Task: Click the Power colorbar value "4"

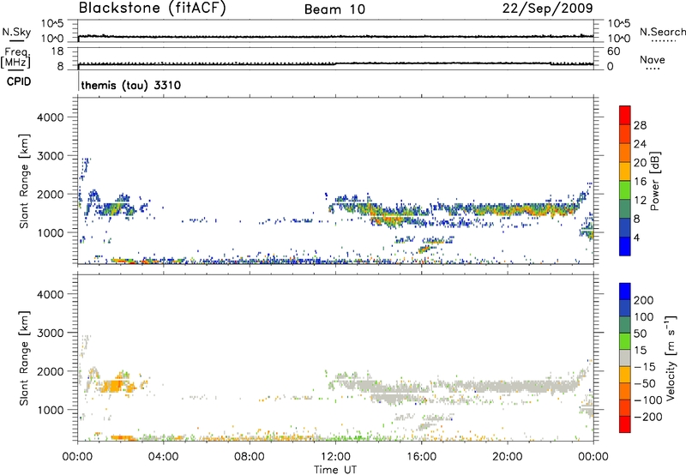Action: (x=636, y=237)
